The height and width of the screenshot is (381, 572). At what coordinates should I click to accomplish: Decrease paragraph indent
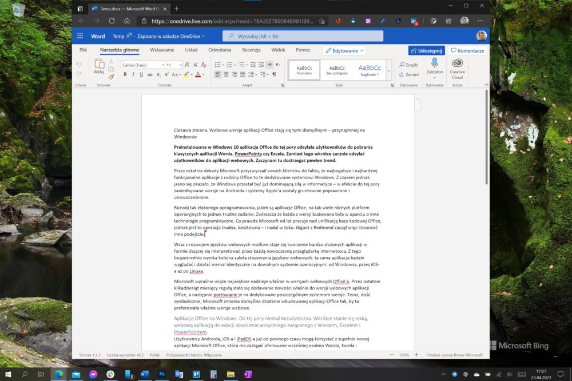click(253, 65)
